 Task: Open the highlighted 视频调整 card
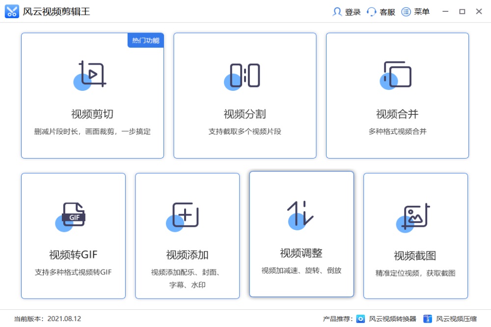(x=301, y=234)
